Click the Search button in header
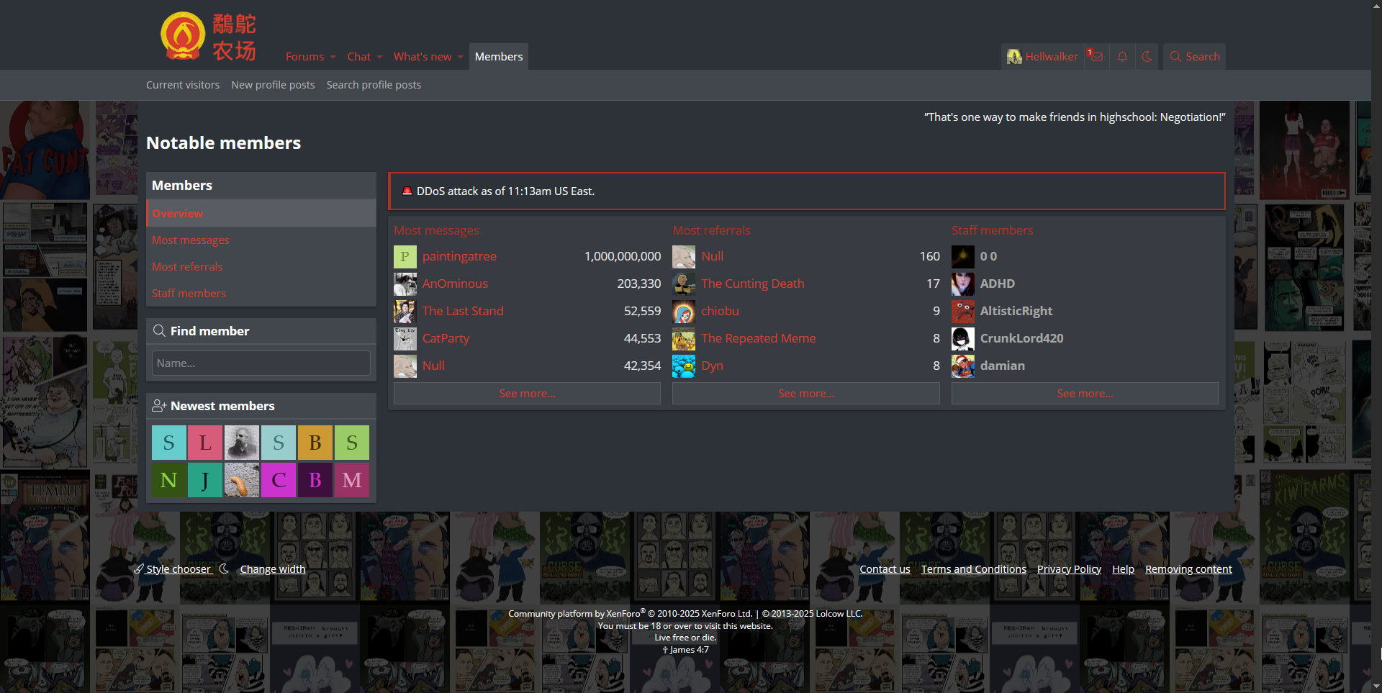1382x693 pixels. (x=1195, y=56)
